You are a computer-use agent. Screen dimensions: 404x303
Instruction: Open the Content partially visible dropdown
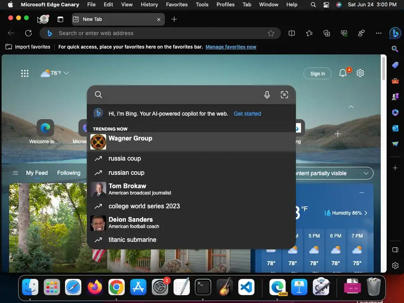click(335, 174)
